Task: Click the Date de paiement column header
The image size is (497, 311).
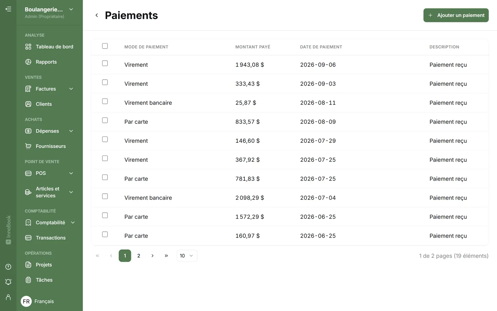Action: [x=321, y=47]
